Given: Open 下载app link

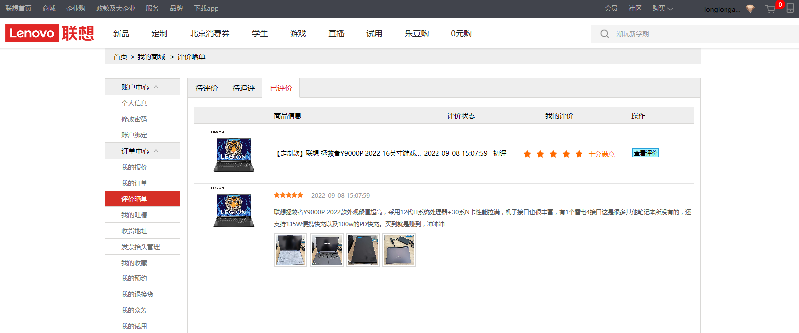Looking at the screenshot, I should tap(206, 8).
